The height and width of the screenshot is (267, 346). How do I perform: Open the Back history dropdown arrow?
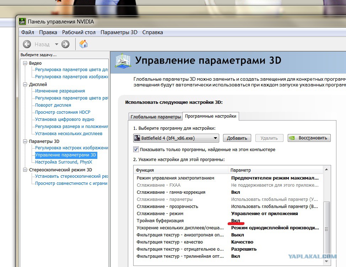pyautogui.click(x=56, y=44)
